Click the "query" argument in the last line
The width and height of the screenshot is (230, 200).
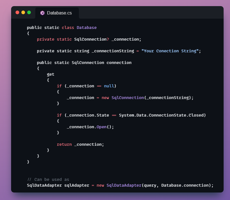[150, 185]
